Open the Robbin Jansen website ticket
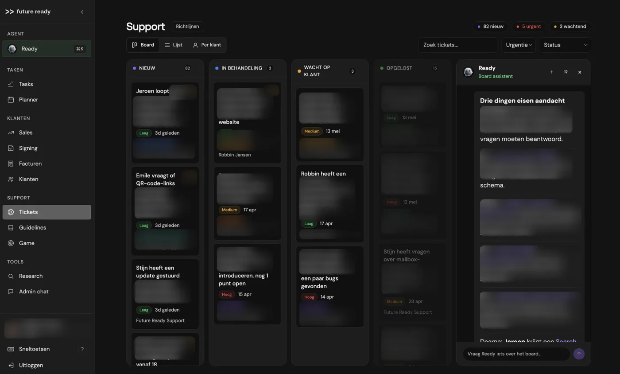This screenshot has height=374, width=620. tap(248, 123)
